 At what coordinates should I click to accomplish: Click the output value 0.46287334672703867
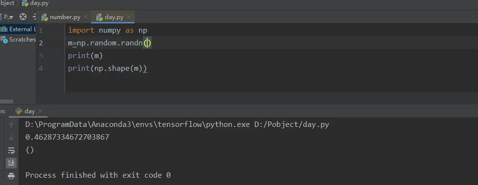click(x=67, y=137)
